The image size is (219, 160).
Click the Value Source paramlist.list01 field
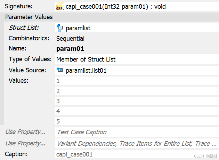click(136, 71)
